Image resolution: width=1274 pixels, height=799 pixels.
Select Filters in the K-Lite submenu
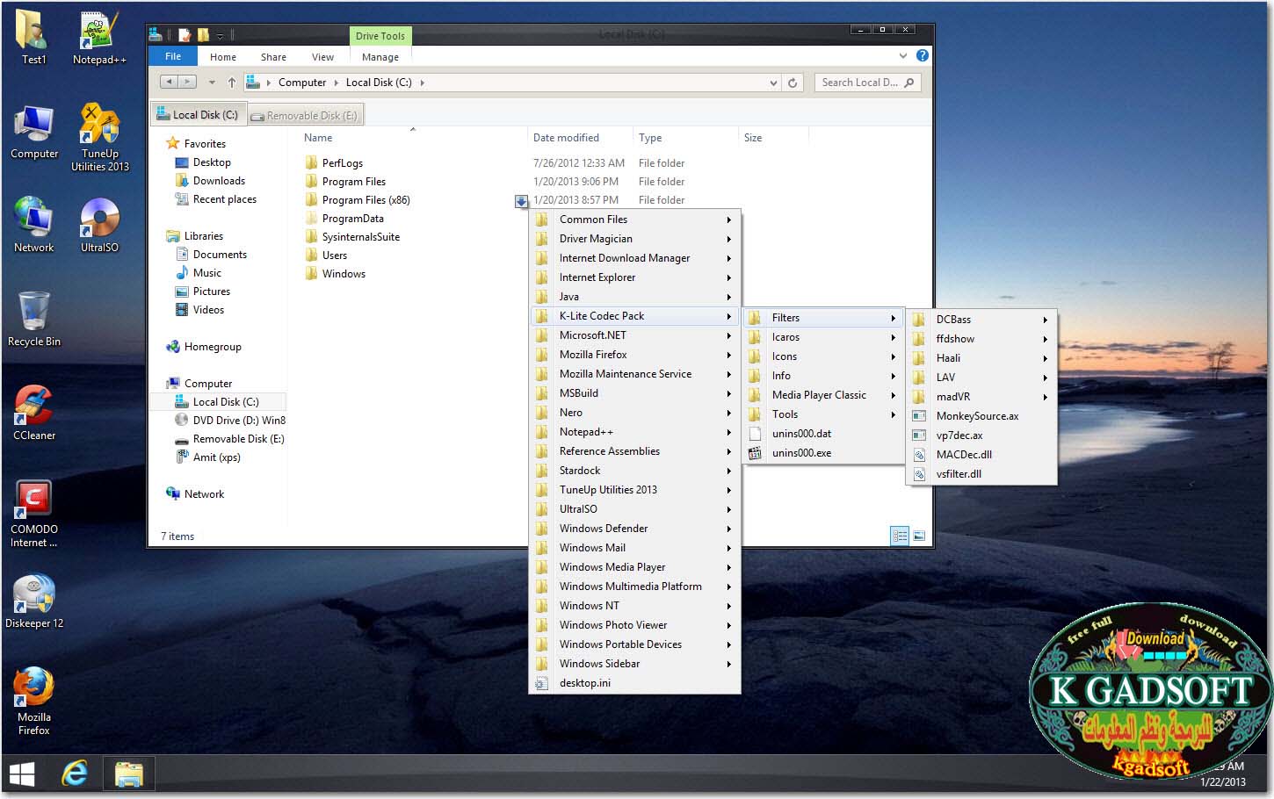[x=823, y=318]
